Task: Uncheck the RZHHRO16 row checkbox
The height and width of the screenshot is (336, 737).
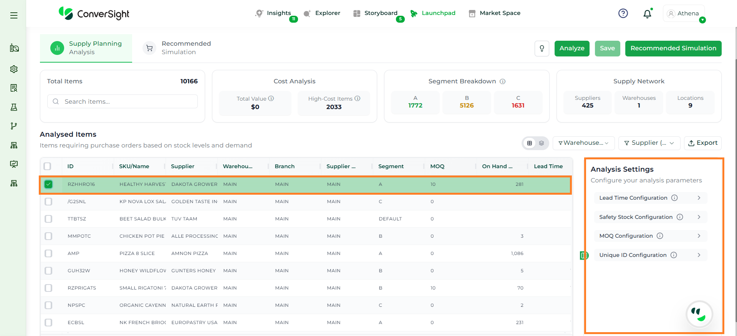Action: point(48,184)
